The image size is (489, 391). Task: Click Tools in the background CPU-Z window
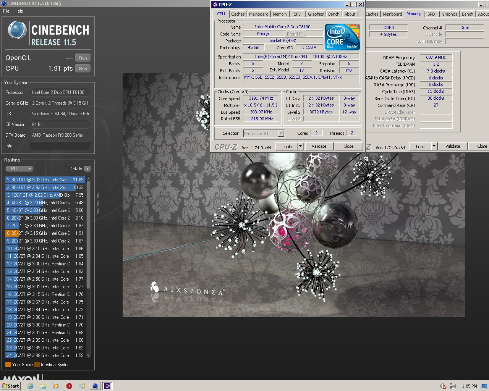(420, 146)
